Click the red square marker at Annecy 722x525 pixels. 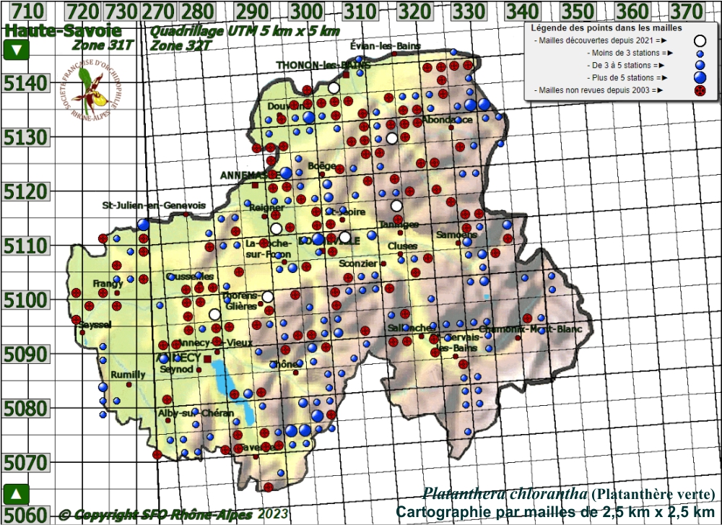208,359
